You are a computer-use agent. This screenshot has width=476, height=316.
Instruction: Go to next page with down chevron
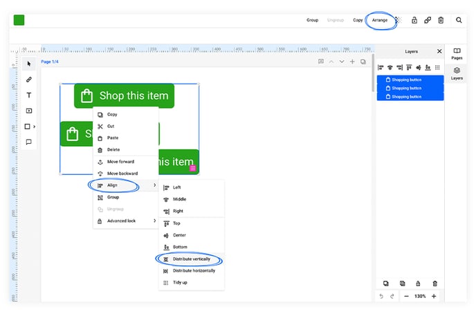point(342,62)
